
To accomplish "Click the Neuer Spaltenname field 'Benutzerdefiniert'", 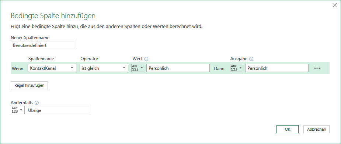I will pos(42,45).
